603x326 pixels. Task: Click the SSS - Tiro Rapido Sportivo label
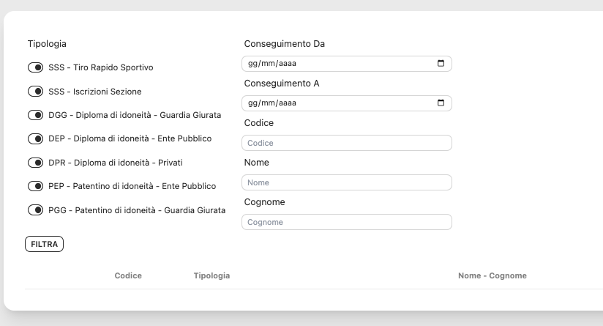101,68
